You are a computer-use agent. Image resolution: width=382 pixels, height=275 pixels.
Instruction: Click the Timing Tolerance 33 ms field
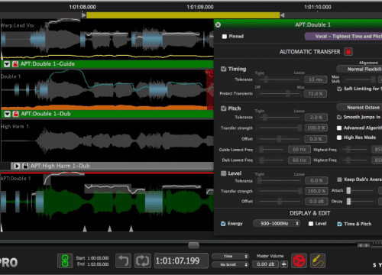pyautogui.click(x=316, y=79)
